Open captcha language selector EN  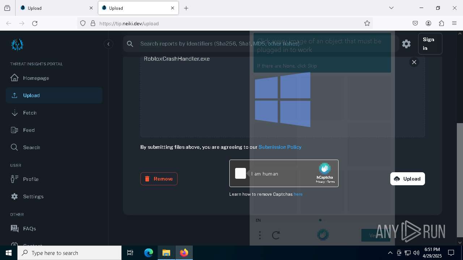258,220
